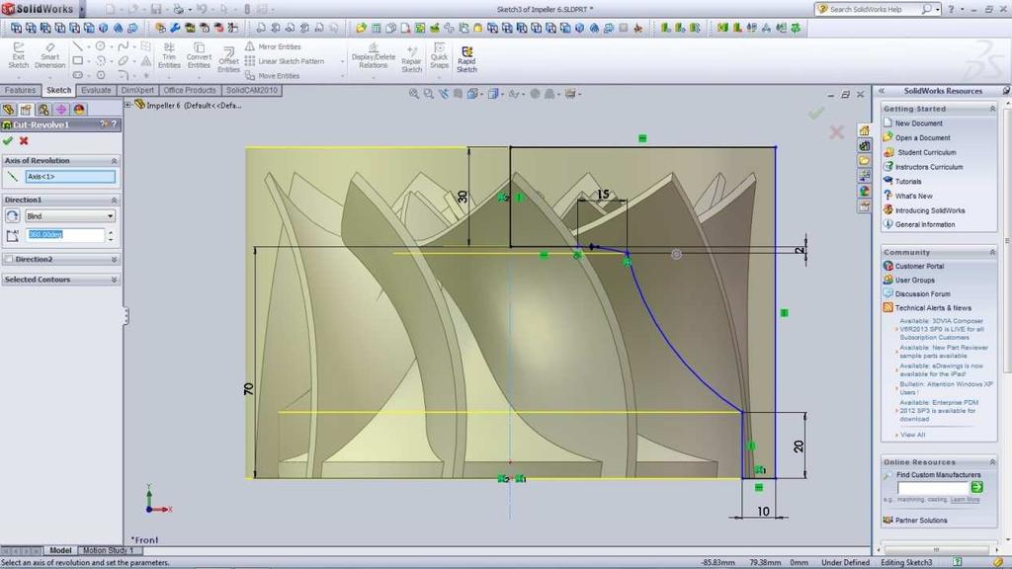Collapse the Axis of Revolution section
1012x569 pixels.
pyautogui.click(x=114, y=161)
